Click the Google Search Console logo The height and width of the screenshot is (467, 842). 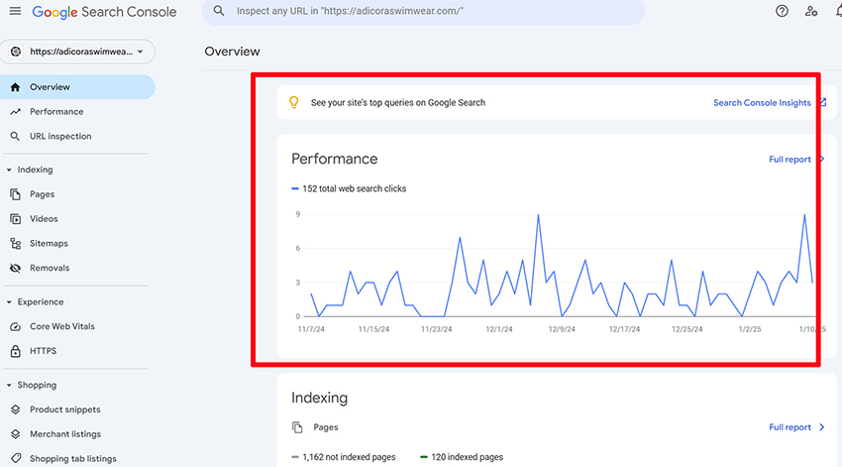point(104,12)
